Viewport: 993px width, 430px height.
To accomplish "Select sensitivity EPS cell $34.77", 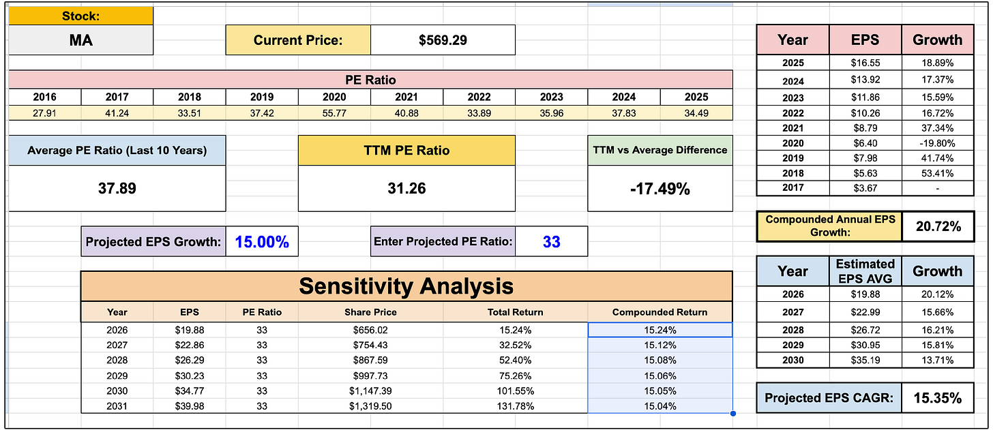I will 190,390.
